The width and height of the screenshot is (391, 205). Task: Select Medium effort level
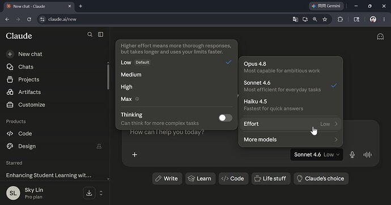point(176,75)
